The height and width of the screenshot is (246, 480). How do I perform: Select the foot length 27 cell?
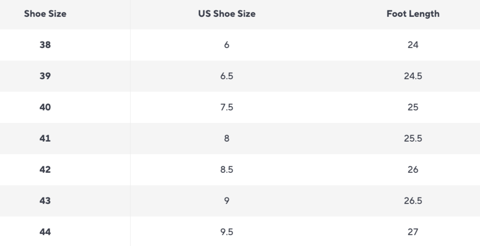[413, 232]
